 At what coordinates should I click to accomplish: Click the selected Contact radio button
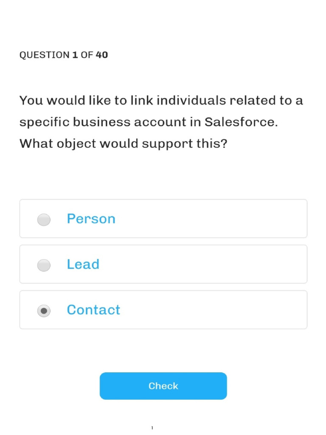(44, 311)
